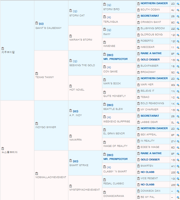This screenshot has width=180, height=200.
Task: Click the clipboard icon beside LASSIE DEAR
Action: [x=138, y=122]
